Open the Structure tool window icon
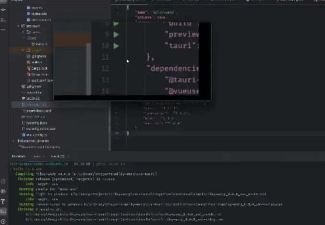Viewport: 325px width, 225px height. [x=3, y=20]
